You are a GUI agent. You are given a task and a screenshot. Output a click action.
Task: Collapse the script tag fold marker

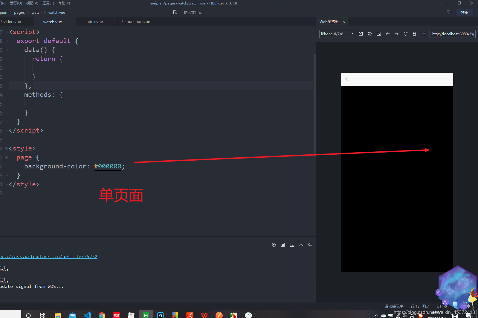[x=6, y=32]
